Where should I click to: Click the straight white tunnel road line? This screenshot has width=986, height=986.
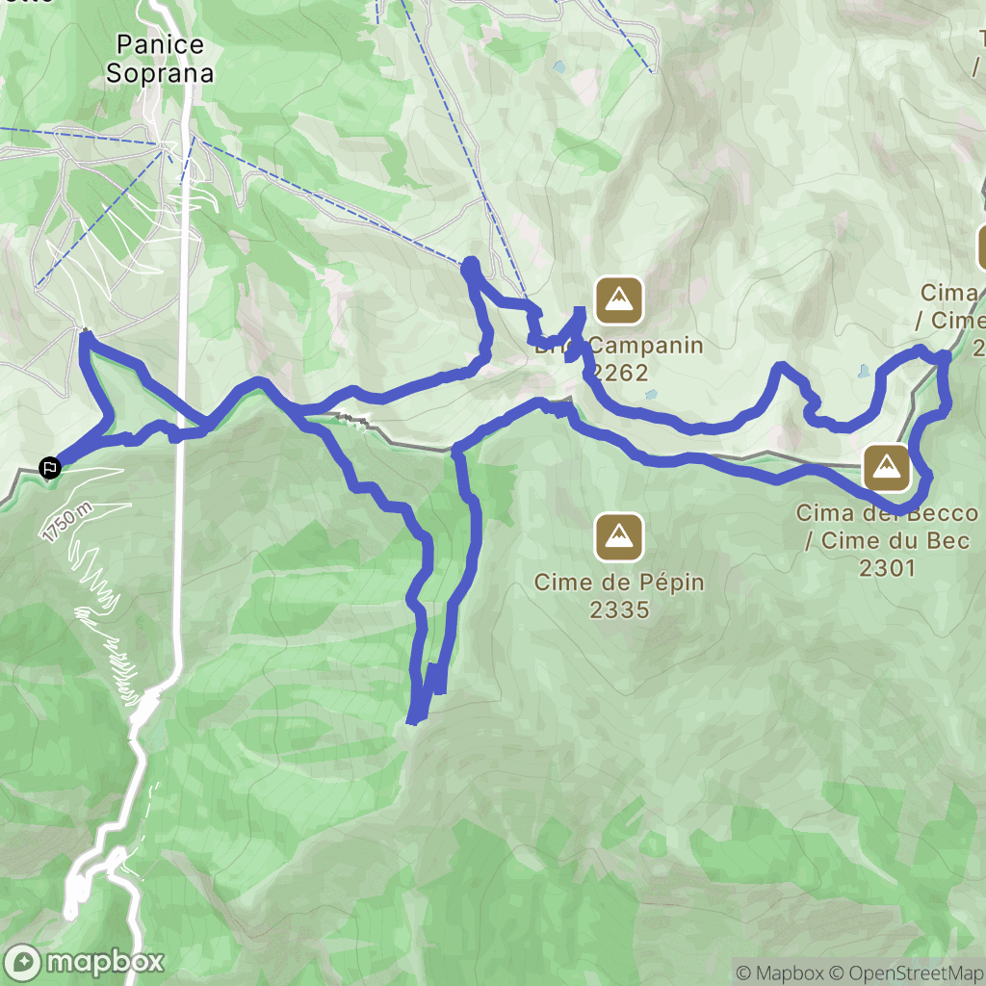[x=184, y=377]
